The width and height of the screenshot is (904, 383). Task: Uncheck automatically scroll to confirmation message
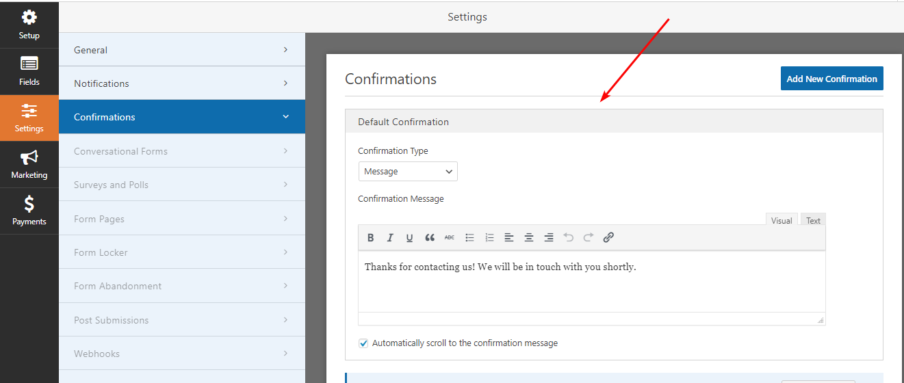click(x=363, y=343)
